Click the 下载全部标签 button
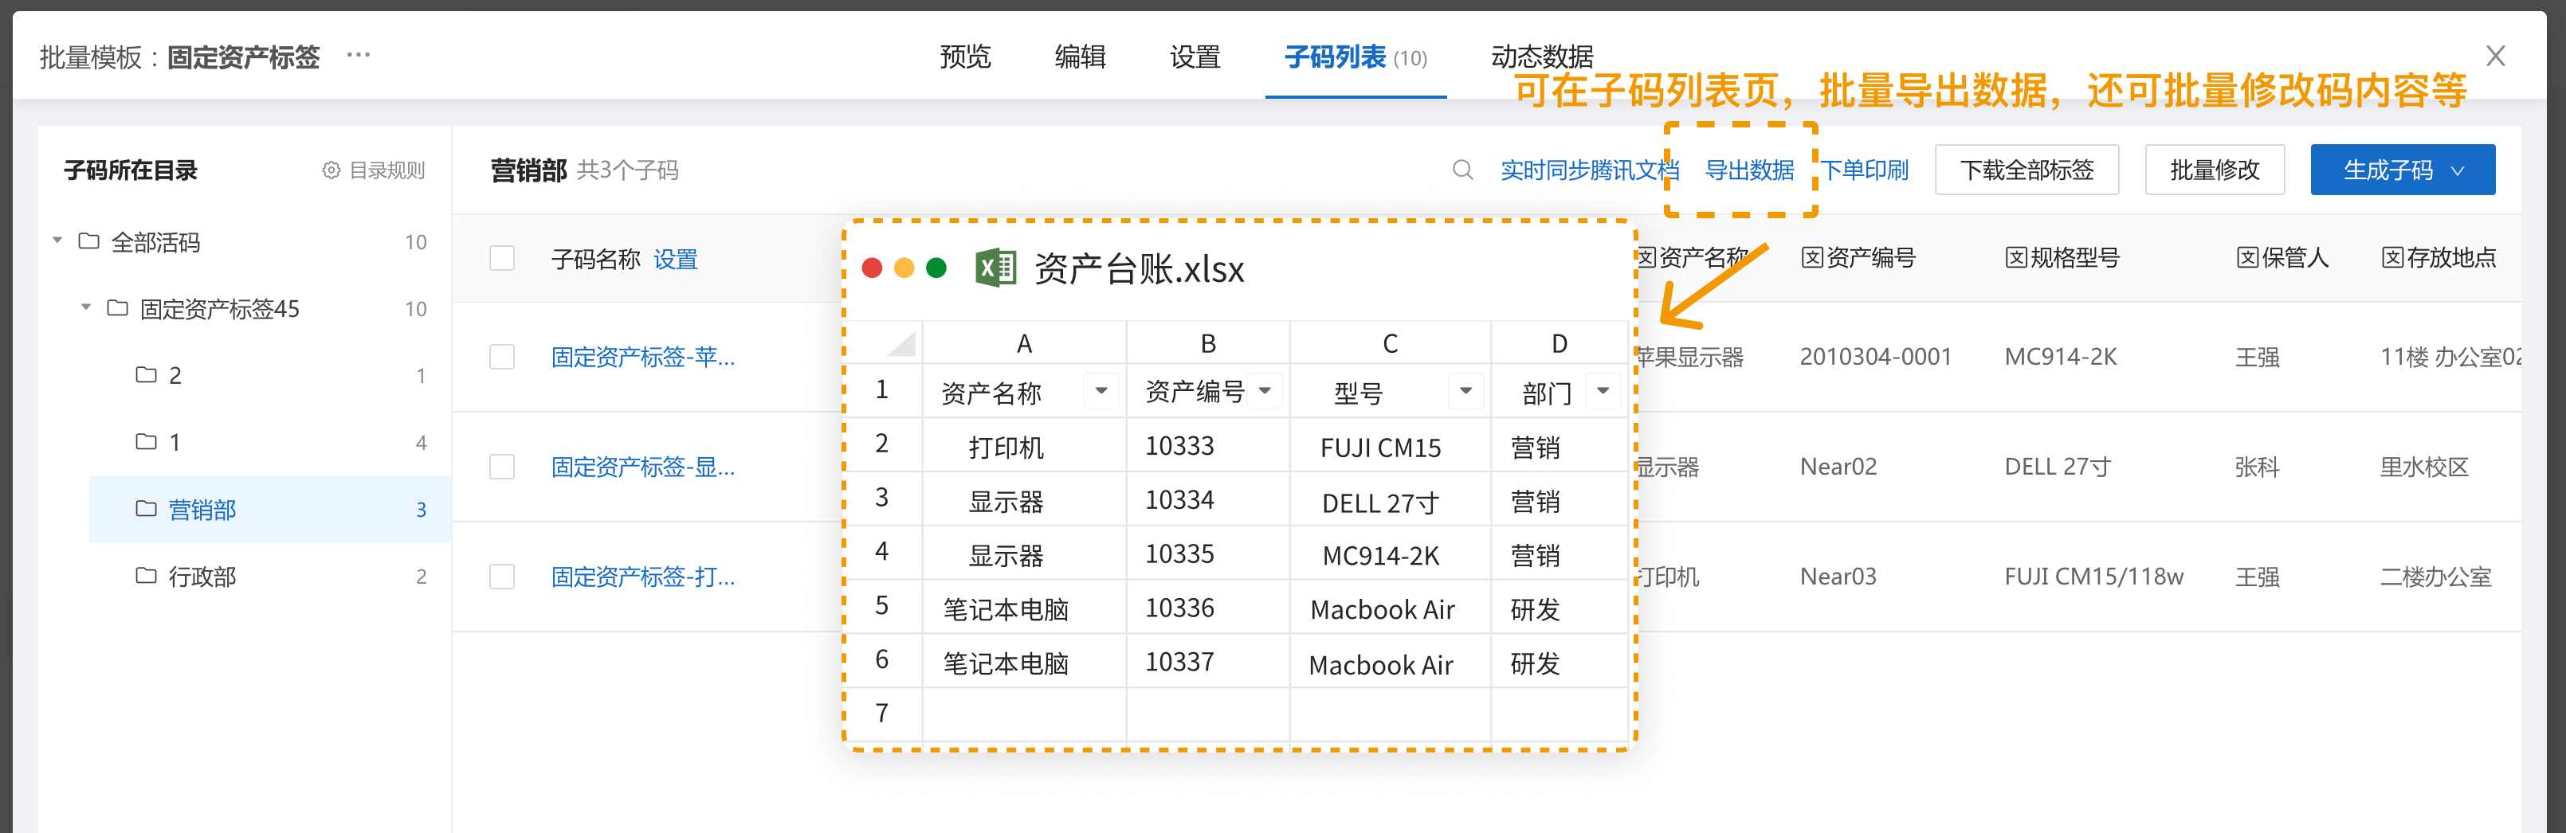The height and width of the screenshot is (833, 2566). tap(2026, 169)
